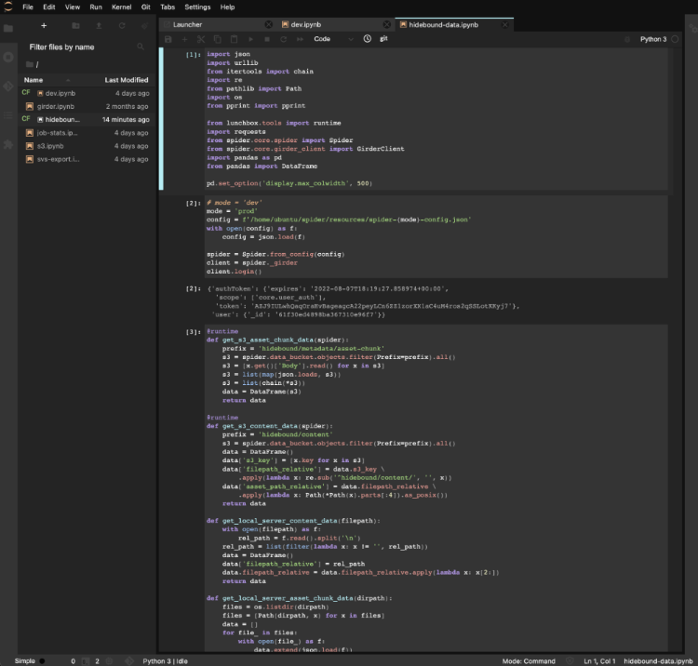Screen dimensions: 698x666
Task: Open the Kernel menu
Action: (x=121, y=7)
